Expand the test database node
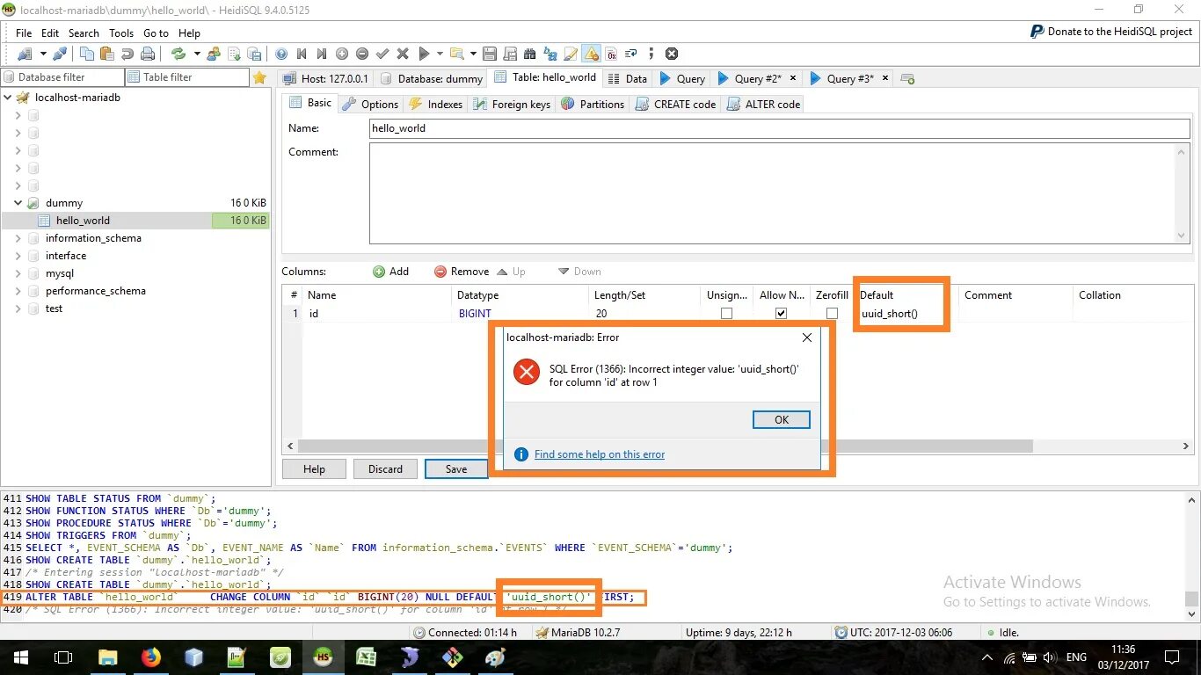Screen dimensions: 1201x675 click(18, 308)
